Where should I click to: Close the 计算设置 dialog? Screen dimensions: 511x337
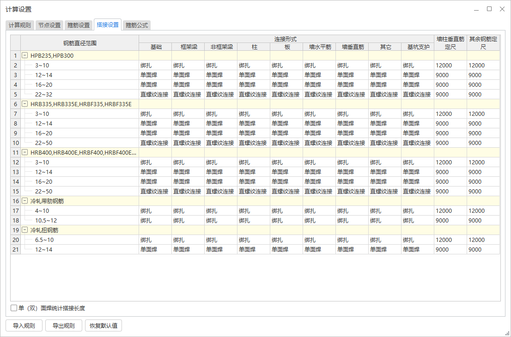point(502,9)
